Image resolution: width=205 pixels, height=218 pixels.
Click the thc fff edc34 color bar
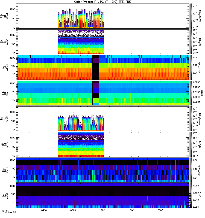[x=191, y=119]
